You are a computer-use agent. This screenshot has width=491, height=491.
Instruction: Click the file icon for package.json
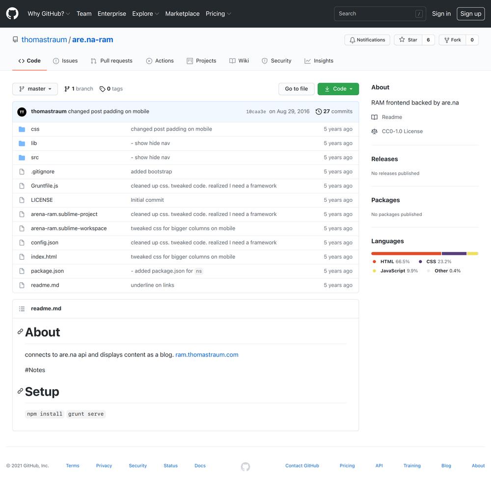tap(22, 271)
